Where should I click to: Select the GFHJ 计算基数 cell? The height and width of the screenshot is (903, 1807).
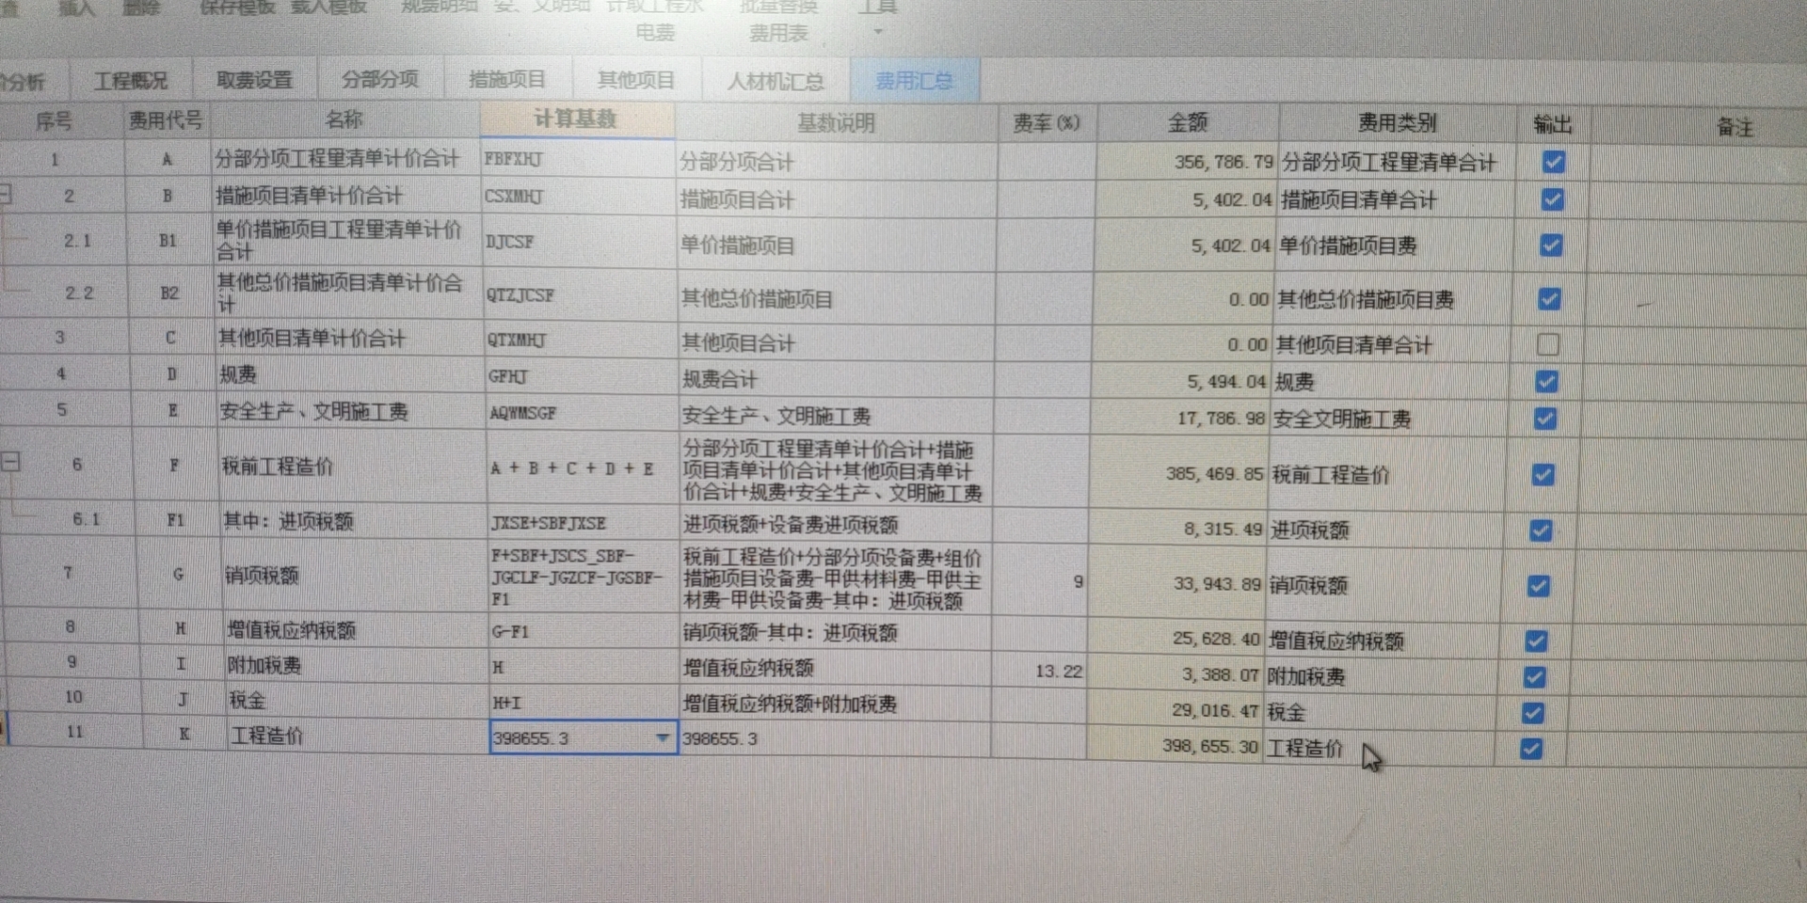pyautogui.click(x=581, y=377)
